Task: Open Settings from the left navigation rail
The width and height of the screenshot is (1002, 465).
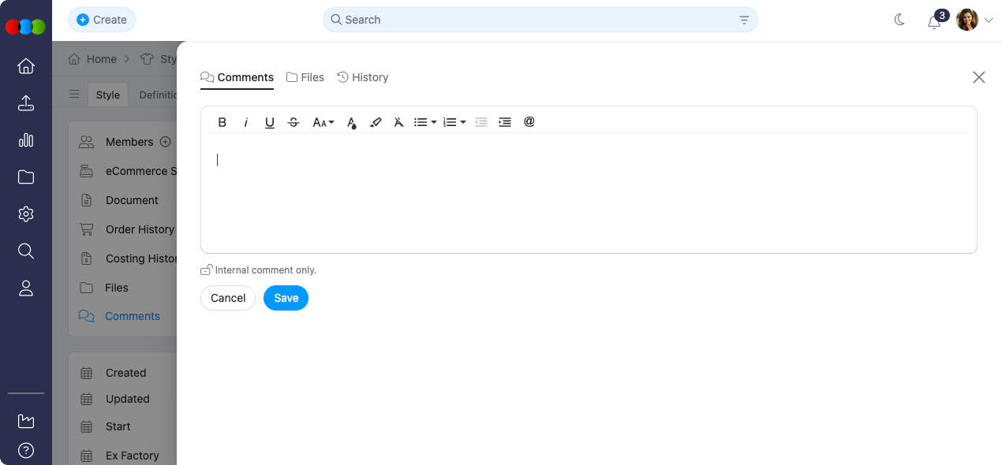Action: click(26, 214)
